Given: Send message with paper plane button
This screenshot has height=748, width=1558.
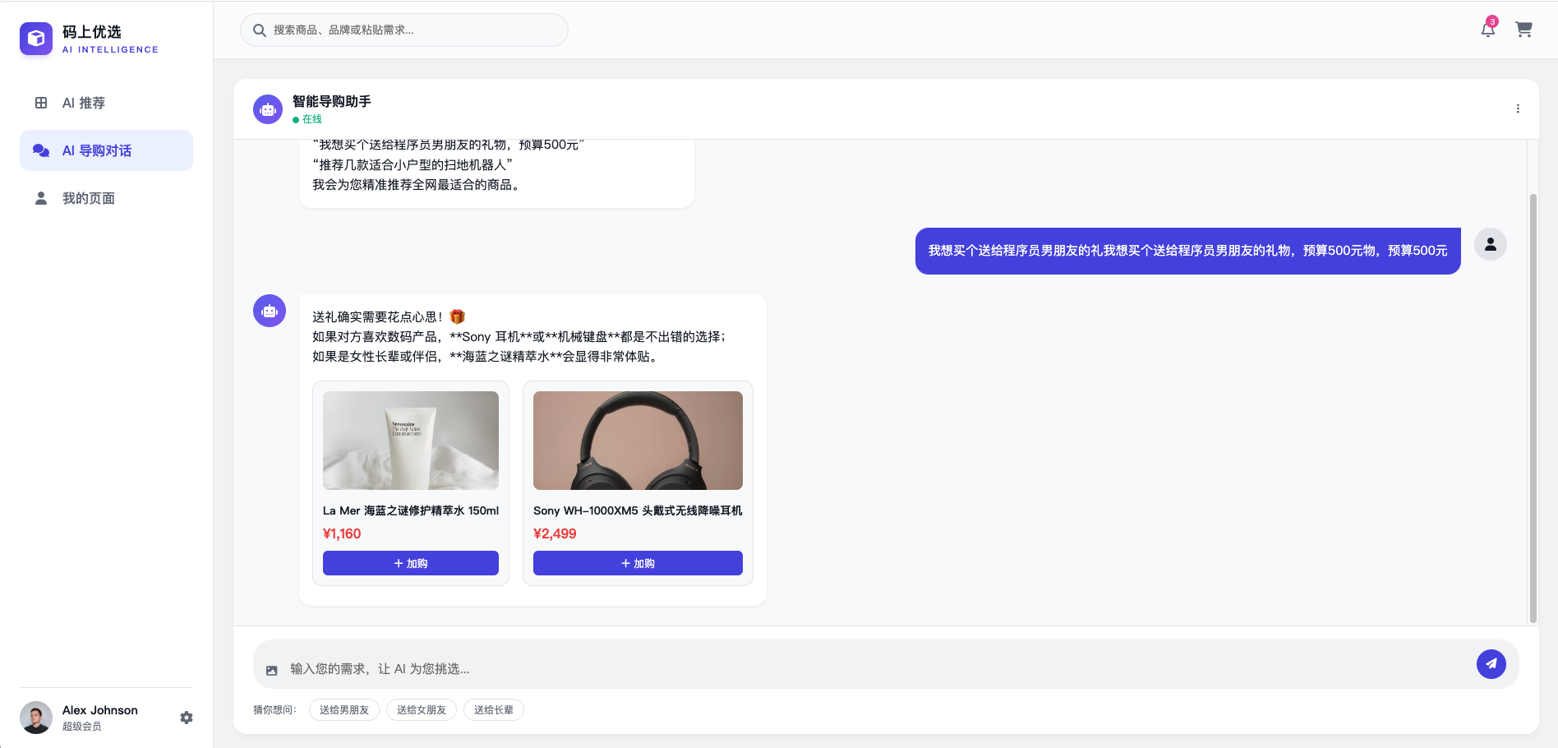Looking at the screenshot, I should point(1491,663).
